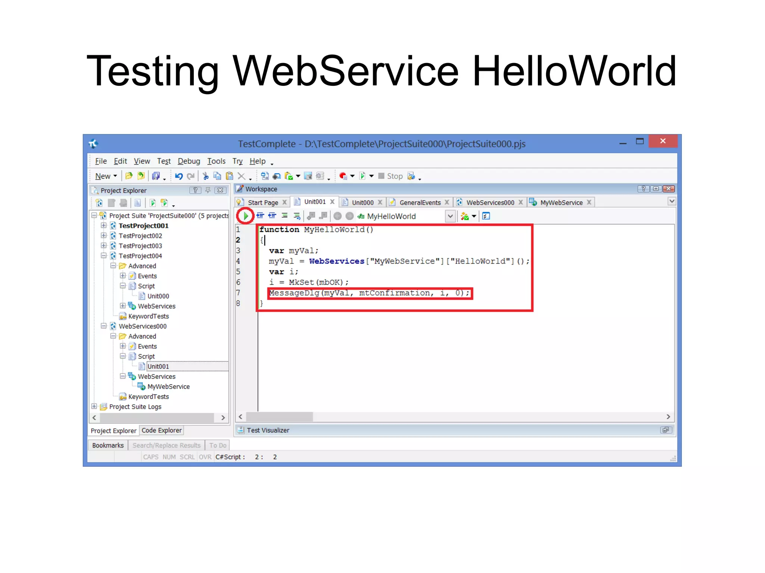Open the Bookmarks bottom tab

[108, 445]
